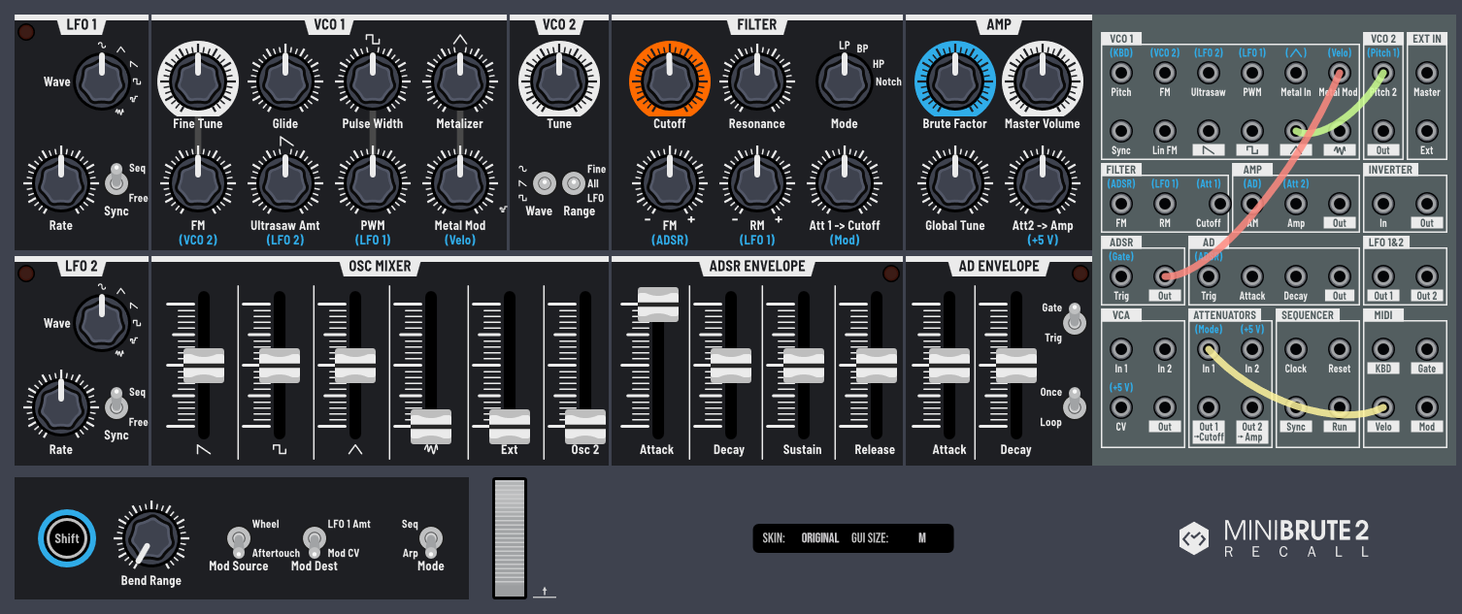Click the Ultrasaw Amt knob
This screenshot has width=1462, height=614.
(285, 181)
